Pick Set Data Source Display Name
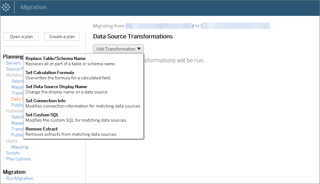This screenshot has height=184, width=320. tap(56, 87)
